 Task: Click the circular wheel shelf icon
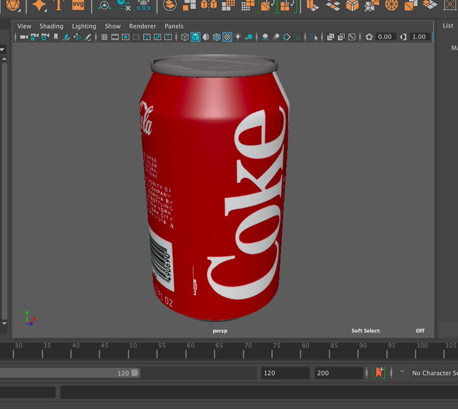click(x=392, y=5)
